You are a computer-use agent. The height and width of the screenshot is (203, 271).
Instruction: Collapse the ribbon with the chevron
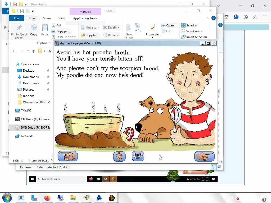(x=207, y=18)
